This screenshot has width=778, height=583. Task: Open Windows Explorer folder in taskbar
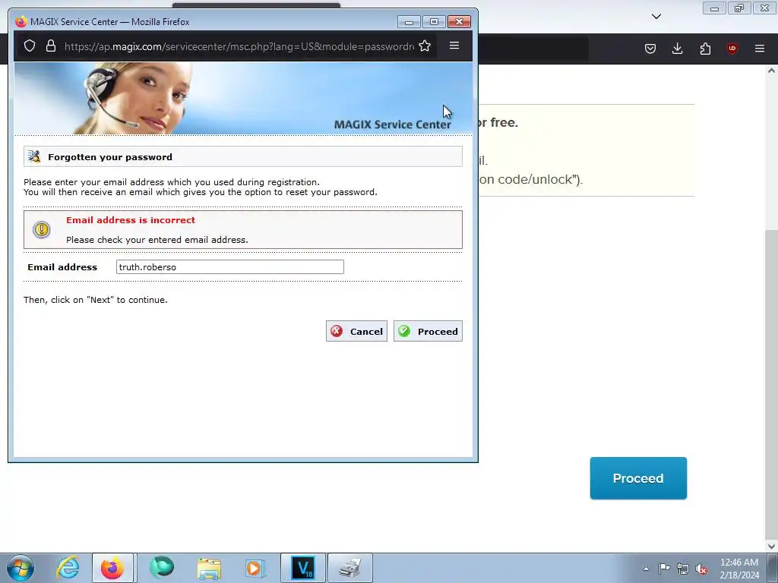click(x=209, y=568)
